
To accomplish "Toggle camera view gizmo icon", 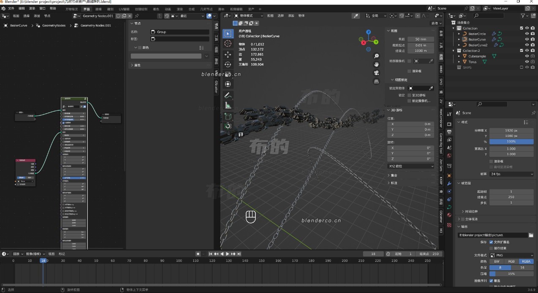I will [x=376, y=73].
